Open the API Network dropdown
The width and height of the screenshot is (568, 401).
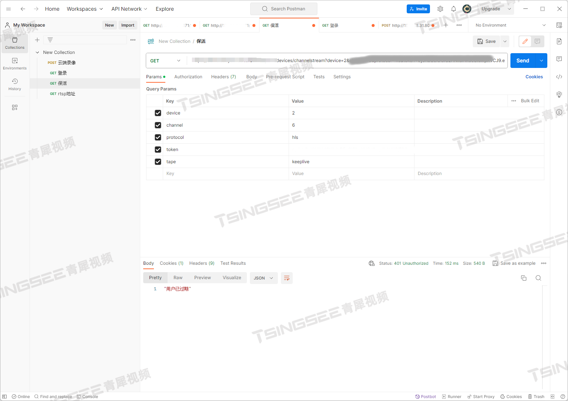point(129,9)
